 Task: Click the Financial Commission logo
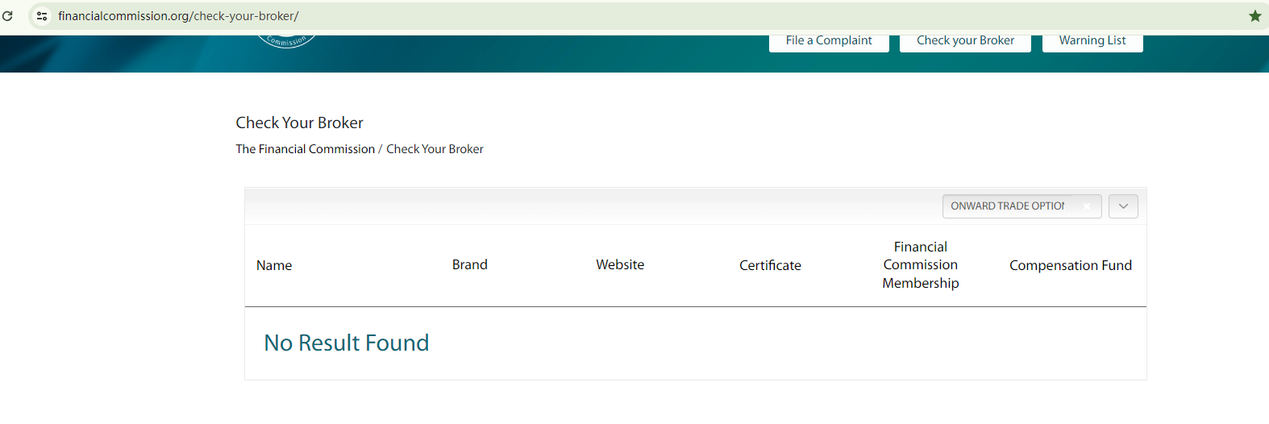click(x=286, y=40)
